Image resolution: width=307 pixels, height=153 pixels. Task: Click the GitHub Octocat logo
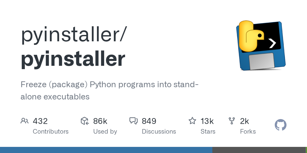[280, 125]
